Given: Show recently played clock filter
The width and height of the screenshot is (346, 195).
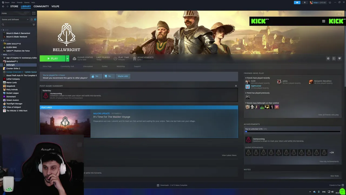Looking at the screenshot, I should [32, 19].
